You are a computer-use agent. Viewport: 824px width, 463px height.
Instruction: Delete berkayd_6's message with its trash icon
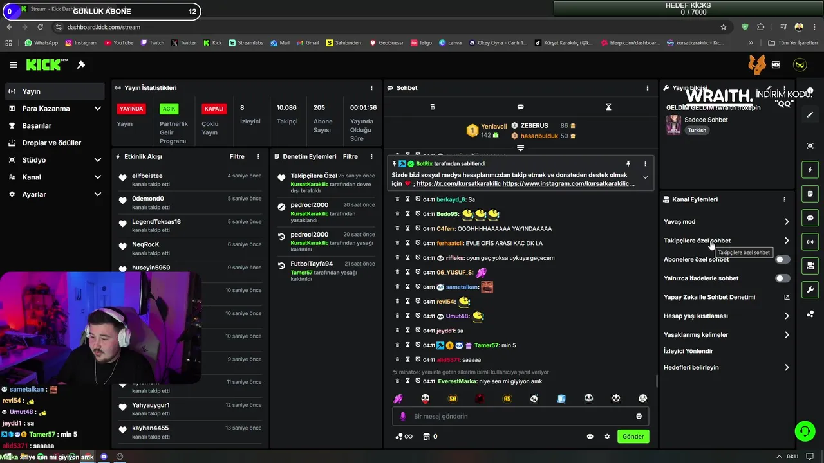tap(397, 199)
